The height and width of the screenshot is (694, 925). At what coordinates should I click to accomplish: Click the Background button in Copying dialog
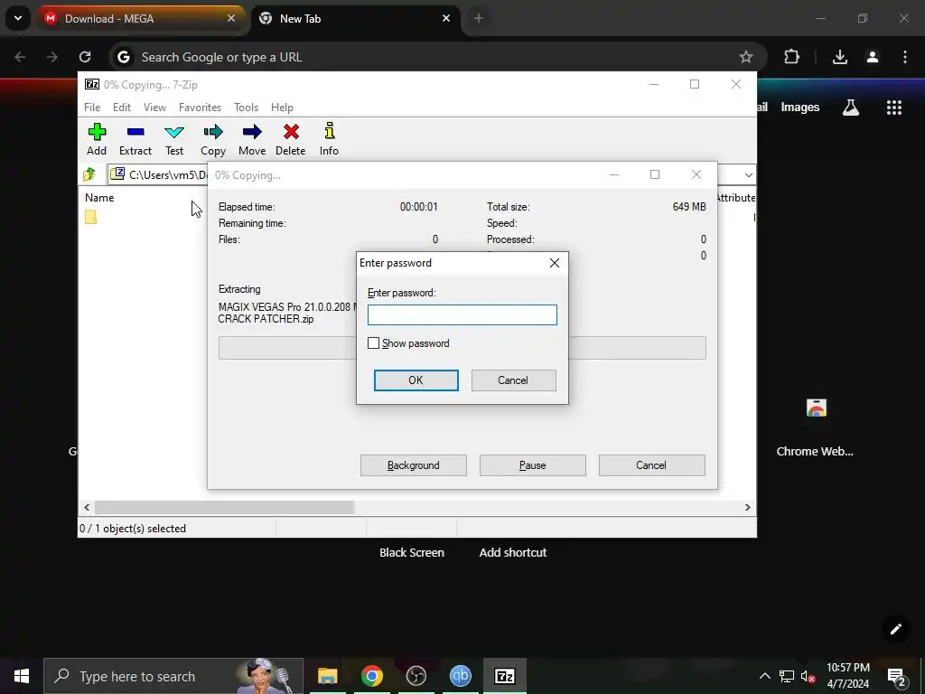414,465
